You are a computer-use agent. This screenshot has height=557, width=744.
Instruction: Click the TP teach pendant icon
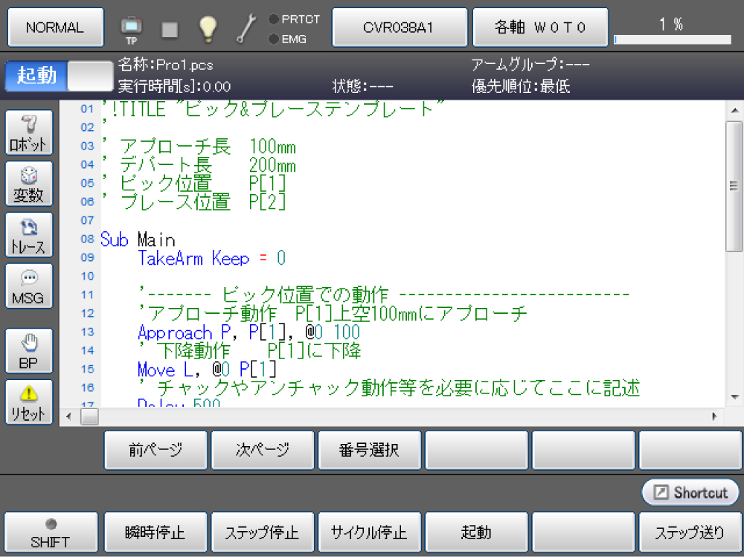[131, 28]
